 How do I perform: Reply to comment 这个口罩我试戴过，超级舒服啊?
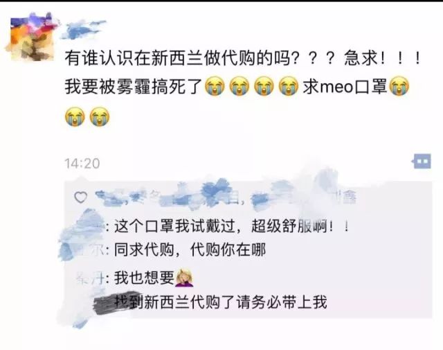(232, 227)
